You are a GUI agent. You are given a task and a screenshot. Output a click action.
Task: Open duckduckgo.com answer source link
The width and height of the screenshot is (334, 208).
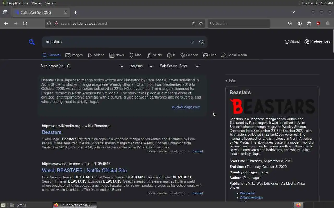[186, 107]
